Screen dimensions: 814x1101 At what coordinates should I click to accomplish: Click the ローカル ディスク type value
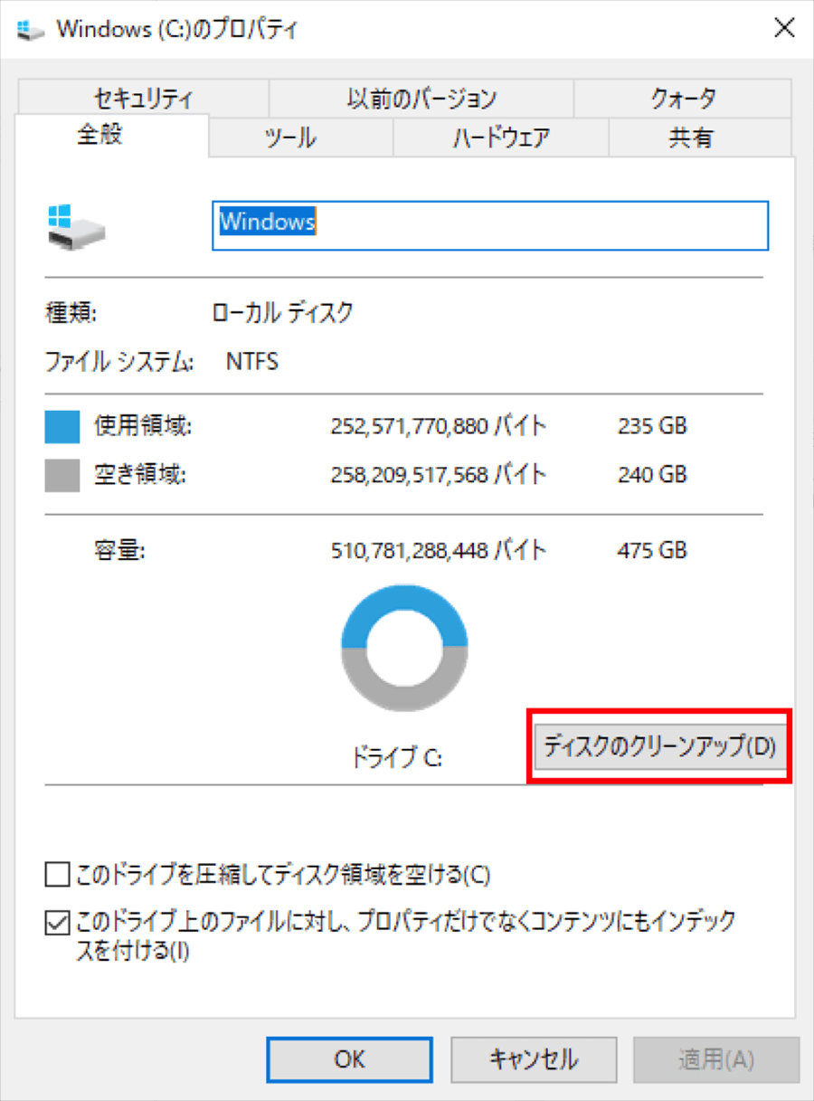coord(282,314)
